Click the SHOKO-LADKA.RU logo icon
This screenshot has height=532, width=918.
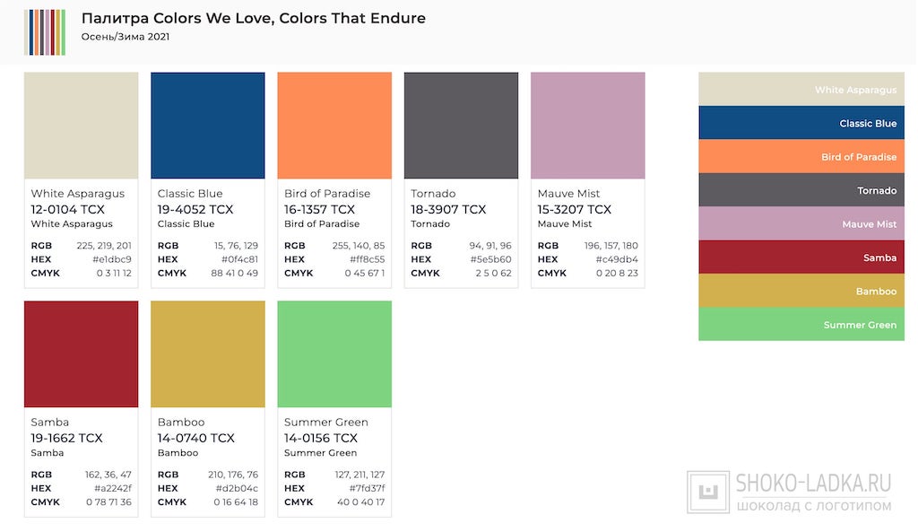tap(708, 493)
